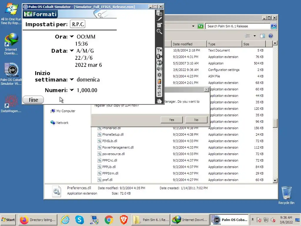Viewport: 301px width, 226px height.
Task: Open the Data date format dropdown
Action: point(72,51)
